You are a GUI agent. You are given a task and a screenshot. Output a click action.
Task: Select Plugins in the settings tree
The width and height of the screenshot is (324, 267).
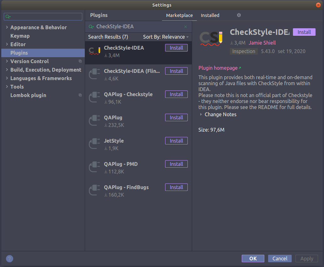[43, 53]
